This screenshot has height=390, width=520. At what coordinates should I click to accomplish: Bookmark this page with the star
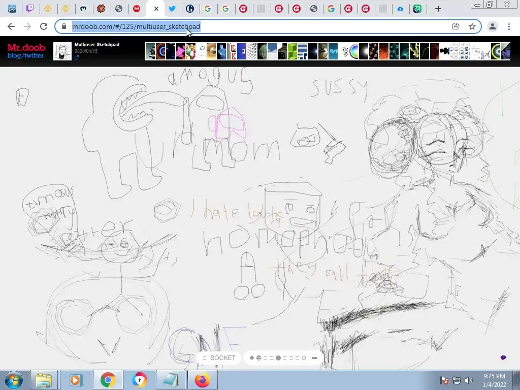click(472, 26)
